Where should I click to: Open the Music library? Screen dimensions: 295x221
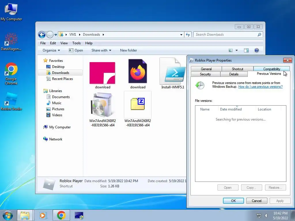57,103
